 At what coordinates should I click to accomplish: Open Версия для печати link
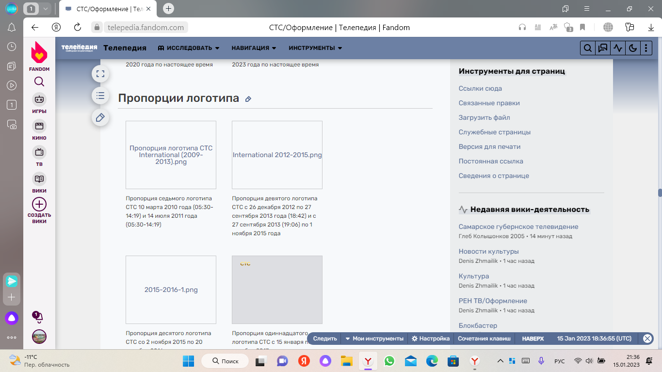pos(490,146)
